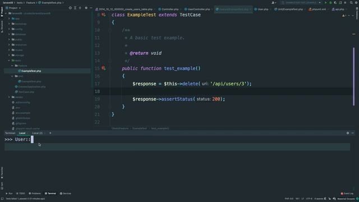The height and width of the screenshot is (202, 359).
Task: Toggle the Terminal tool window button
Action: click(x=50, y=194)
